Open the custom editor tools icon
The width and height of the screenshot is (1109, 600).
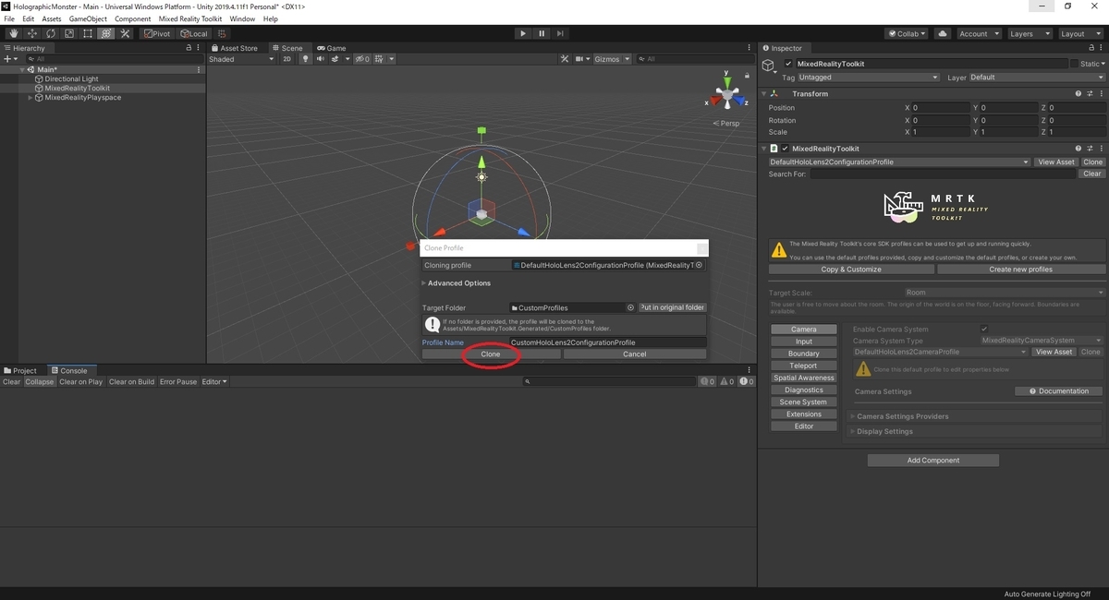pos(125,33)
